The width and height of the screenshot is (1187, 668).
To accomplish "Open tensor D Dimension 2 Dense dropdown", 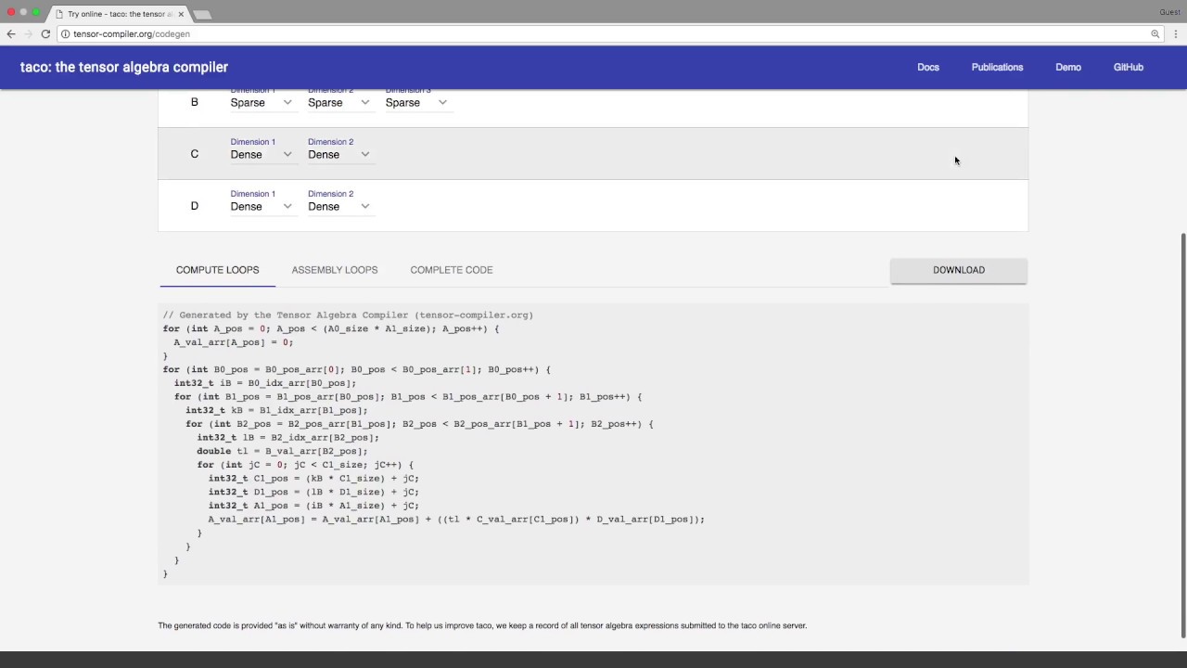I will (x=339, y=206).
